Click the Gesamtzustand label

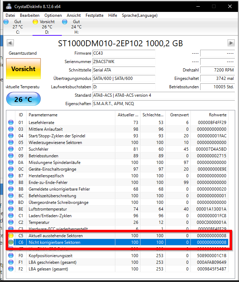[x=23, y=53]
